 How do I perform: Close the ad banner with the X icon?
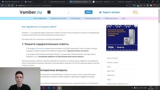click(x=137, y=26)
